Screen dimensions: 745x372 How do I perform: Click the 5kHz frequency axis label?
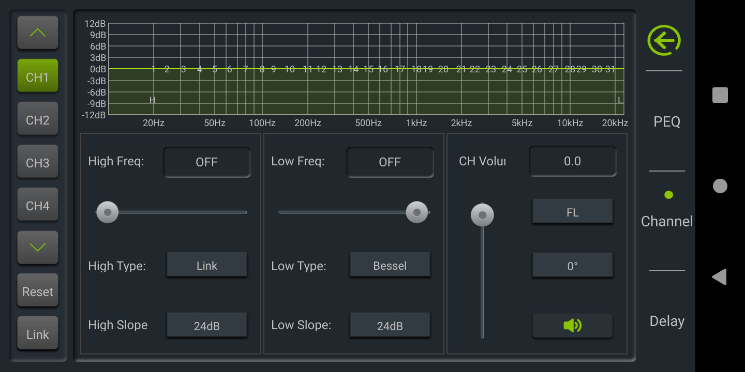point(522,123)
